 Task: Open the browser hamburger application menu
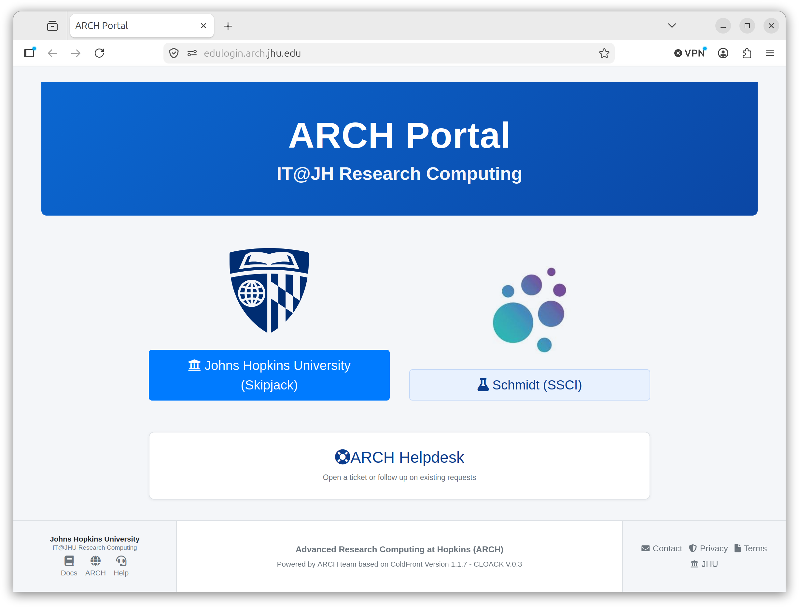770,53
